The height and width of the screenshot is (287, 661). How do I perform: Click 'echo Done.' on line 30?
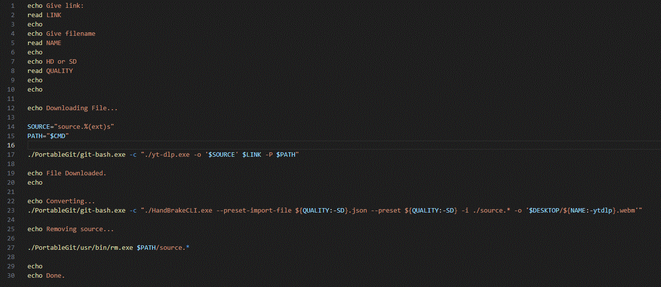[46, 276]
